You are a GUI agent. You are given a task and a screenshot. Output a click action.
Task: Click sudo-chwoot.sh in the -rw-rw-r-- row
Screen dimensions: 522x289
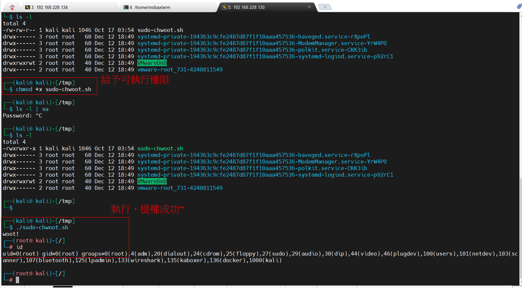tap(160, 30)
